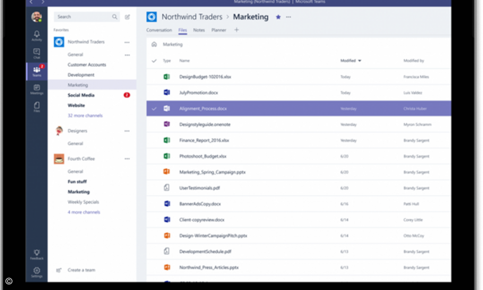Open the Social Media channel
Viewport: 483px width, 290px height.
[81, 95]
